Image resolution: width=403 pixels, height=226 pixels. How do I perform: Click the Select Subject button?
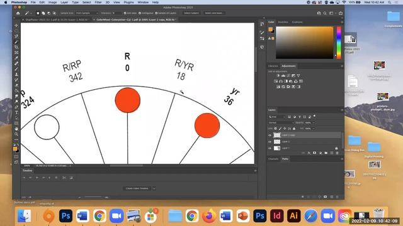pos(191,13)
